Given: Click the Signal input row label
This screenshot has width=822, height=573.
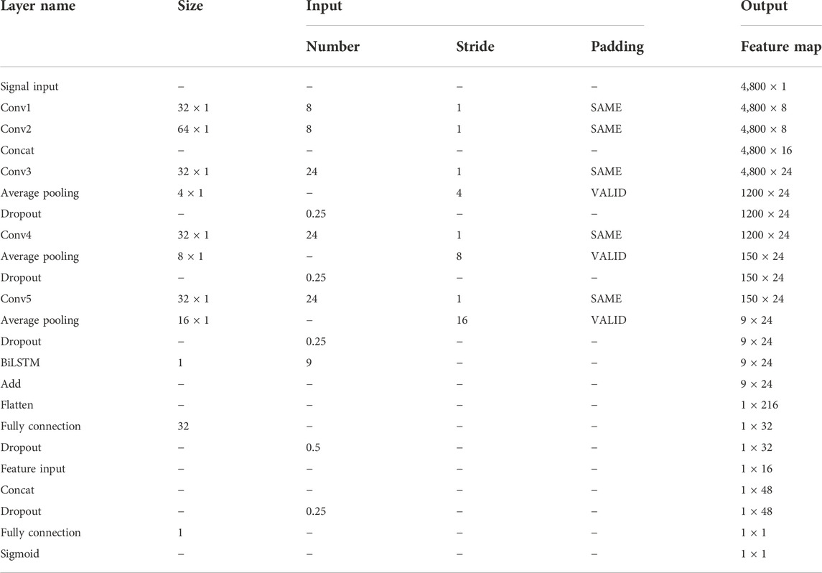Looking at the screenshot, I should tap(29, 86).
